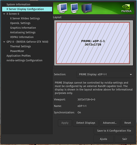Open Application Profiles page

tap(18, 56)
